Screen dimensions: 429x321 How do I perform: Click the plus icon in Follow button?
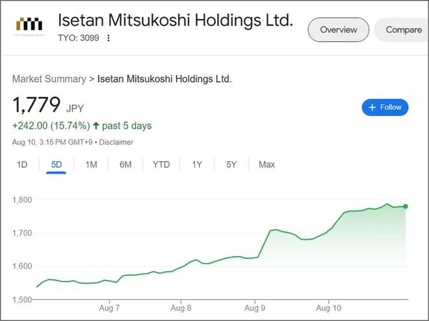pyautogui.click(x=372, y=107)
